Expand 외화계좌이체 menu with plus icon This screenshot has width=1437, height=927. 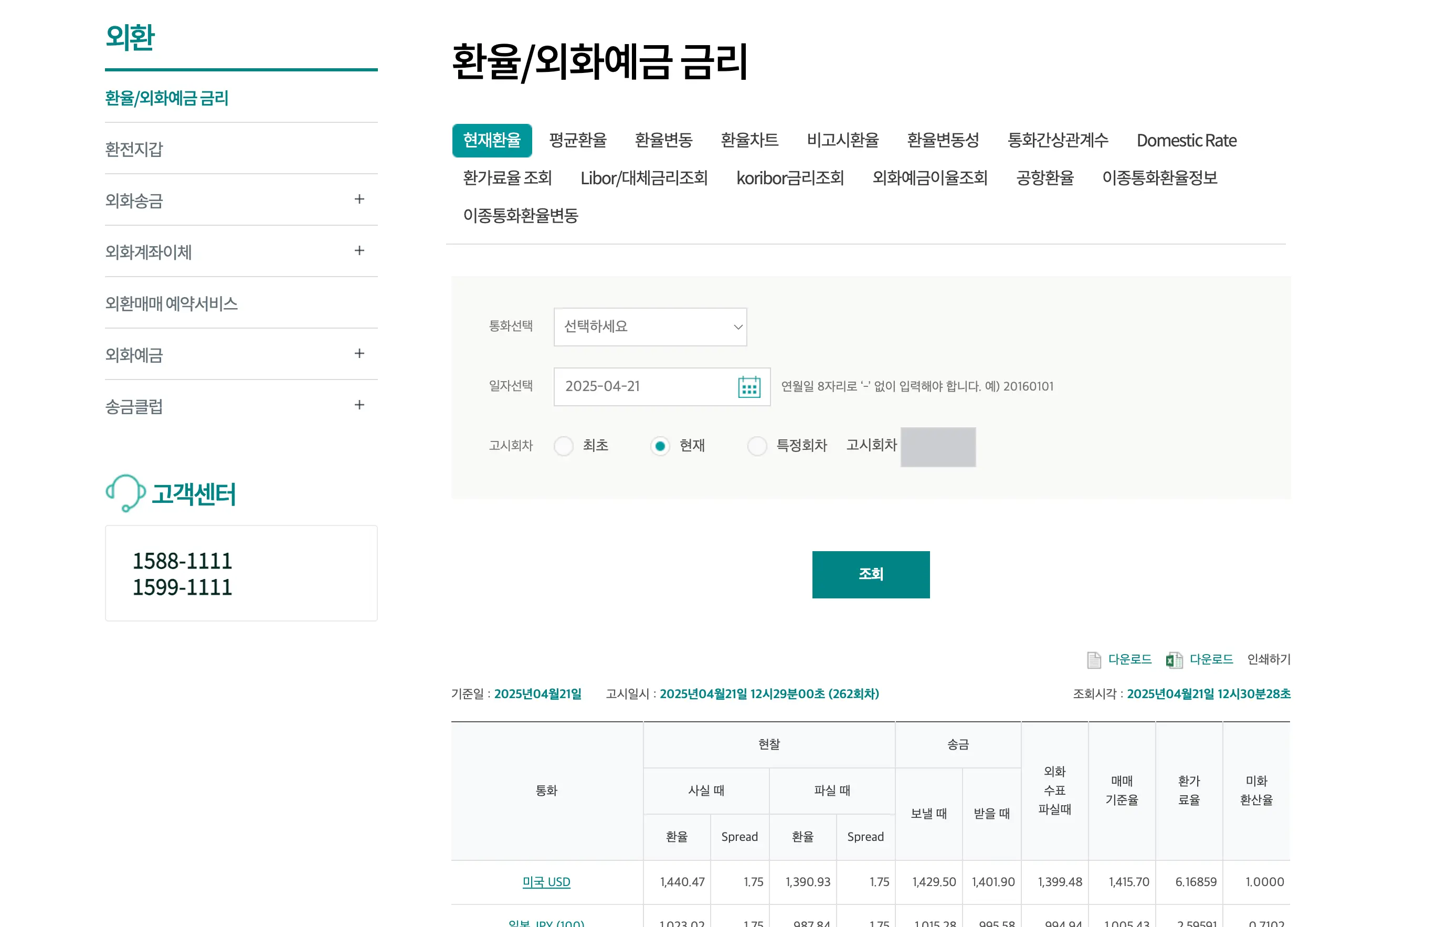click(359, 251)
